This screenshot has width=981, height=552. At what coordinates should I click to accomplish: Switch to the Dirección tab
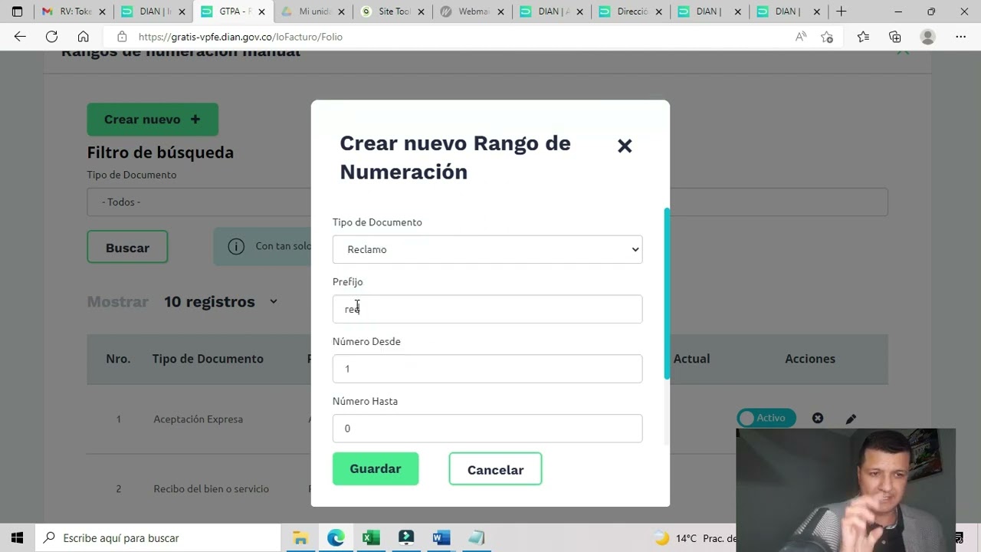(632, 11)
